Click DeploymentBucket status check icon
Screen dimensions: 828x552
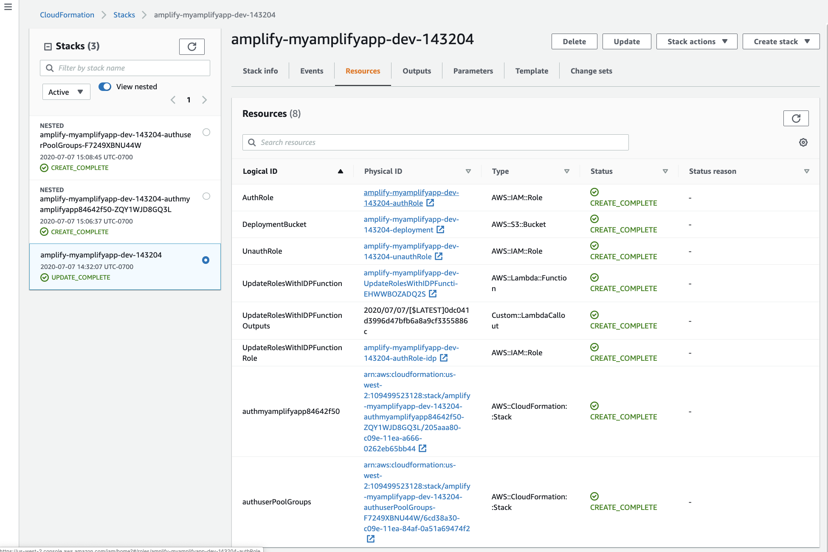594,219
